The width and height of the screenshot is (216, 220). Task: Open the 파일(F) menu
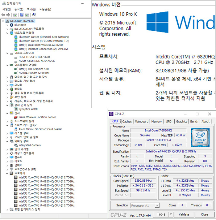click(x=6, y=9)
